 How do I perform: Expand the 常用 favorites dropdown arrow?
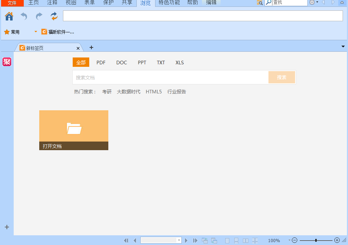click(35, 32)
